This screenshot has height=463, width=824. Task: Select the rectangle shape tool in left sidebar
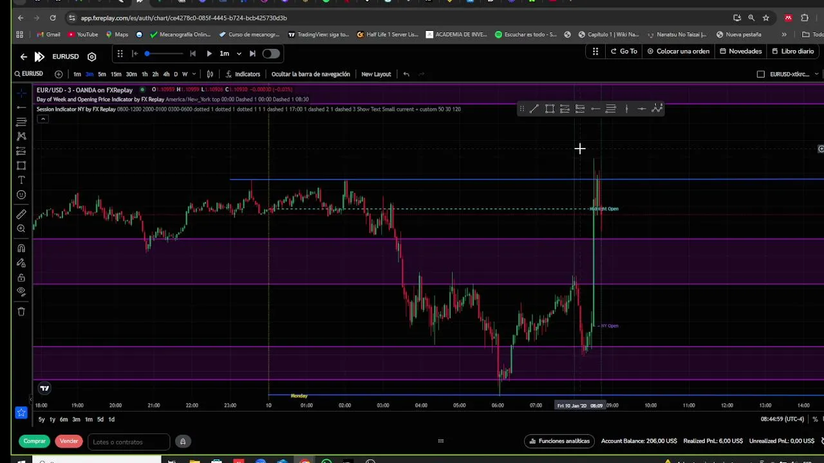tap(21, 166)
